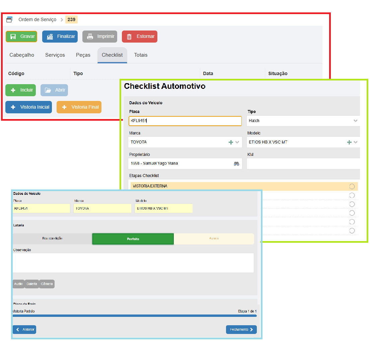Click the window icon before Ordem de Serviço
The height and width of the screenshot is (342, 371).
tap(9, 19)
